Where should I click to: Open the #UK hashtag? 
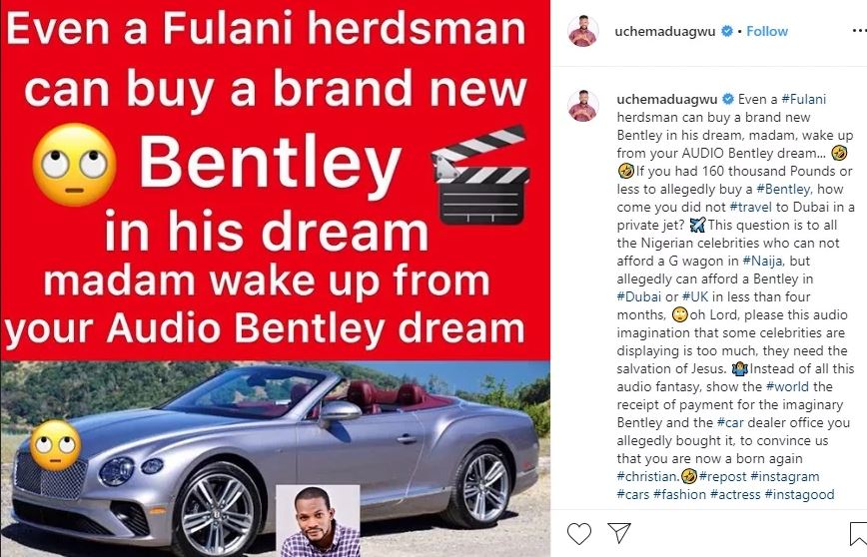click(x=695, y=296)
